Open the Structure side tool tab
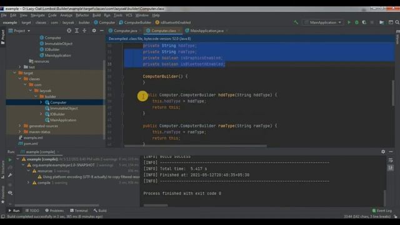 tap(2, 169)
